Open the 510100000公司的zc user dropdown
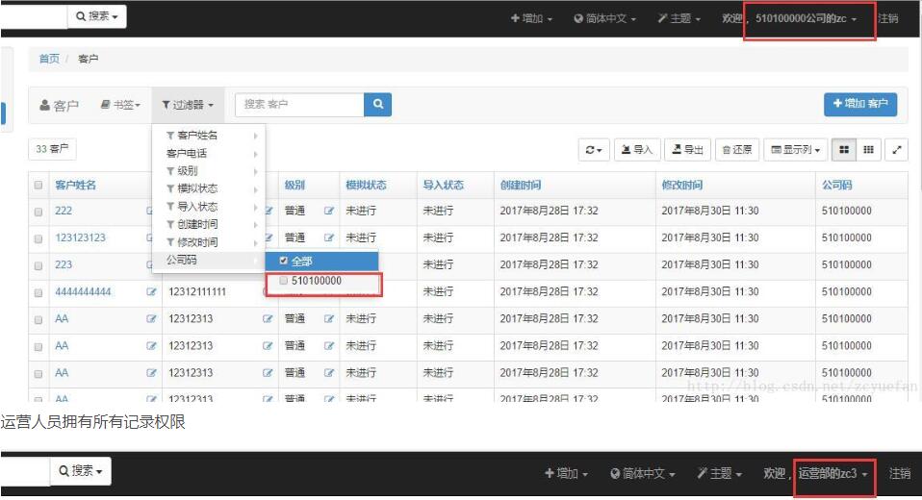922x500 pixels. coord(807,18)
